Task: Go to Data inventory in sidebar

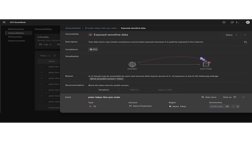Action: click(x=16, y=29)
